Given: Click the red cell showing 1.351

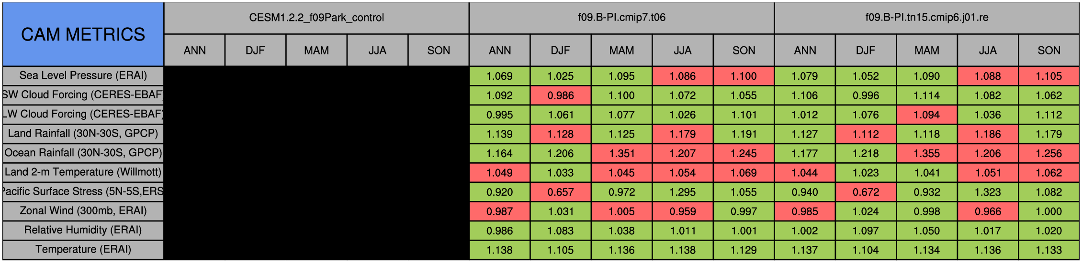Looking at the screenshot, I should [621, 153].
